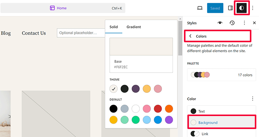Pick the light orange theme swatch
259x137 pixels.
tap(147, 89)
